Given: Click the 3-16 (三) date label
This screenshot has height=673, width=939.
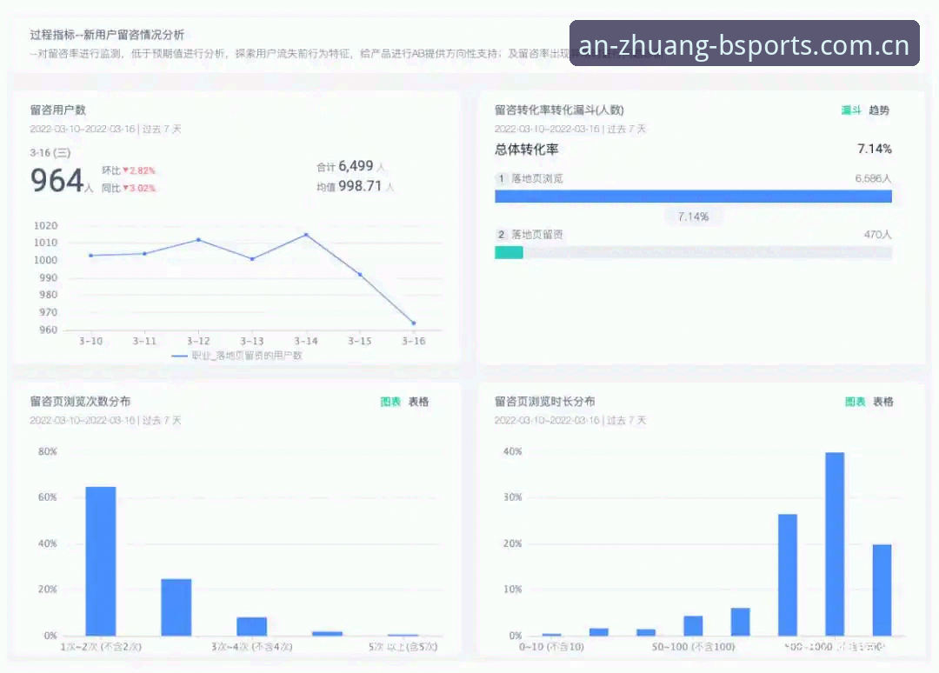Looking at the screenshot, I should pyautogui.click(x=50, y=153).
